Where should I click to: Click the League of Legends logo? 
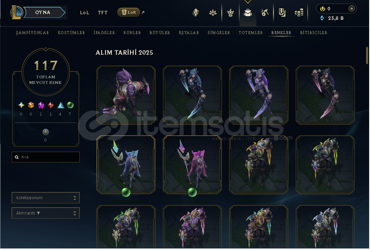16,13
